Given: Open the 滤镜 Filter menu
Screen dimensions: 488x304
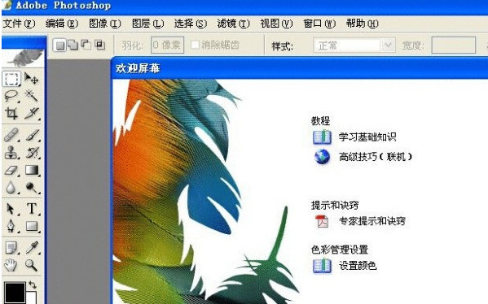Looking at the screenshot, I should [233, 24].
